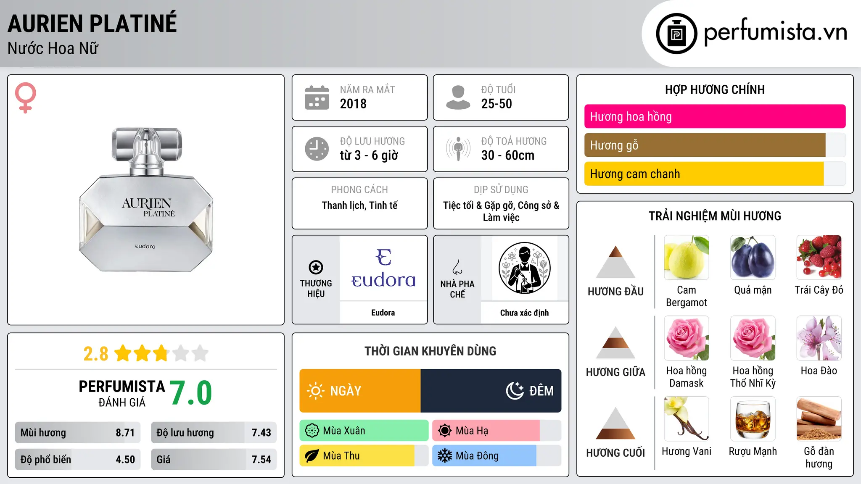Click the Chưa xác định perfumer label
Screen dimensions: 861x484
click(x=524, y=313)
